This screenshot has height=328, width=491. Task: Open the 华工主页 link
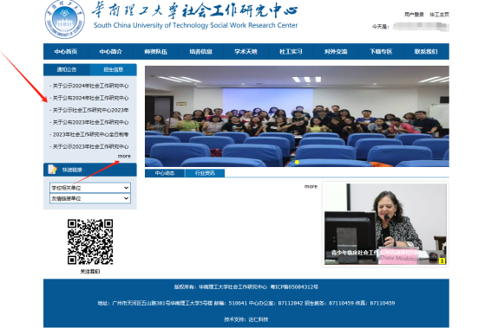pos(439,15)
